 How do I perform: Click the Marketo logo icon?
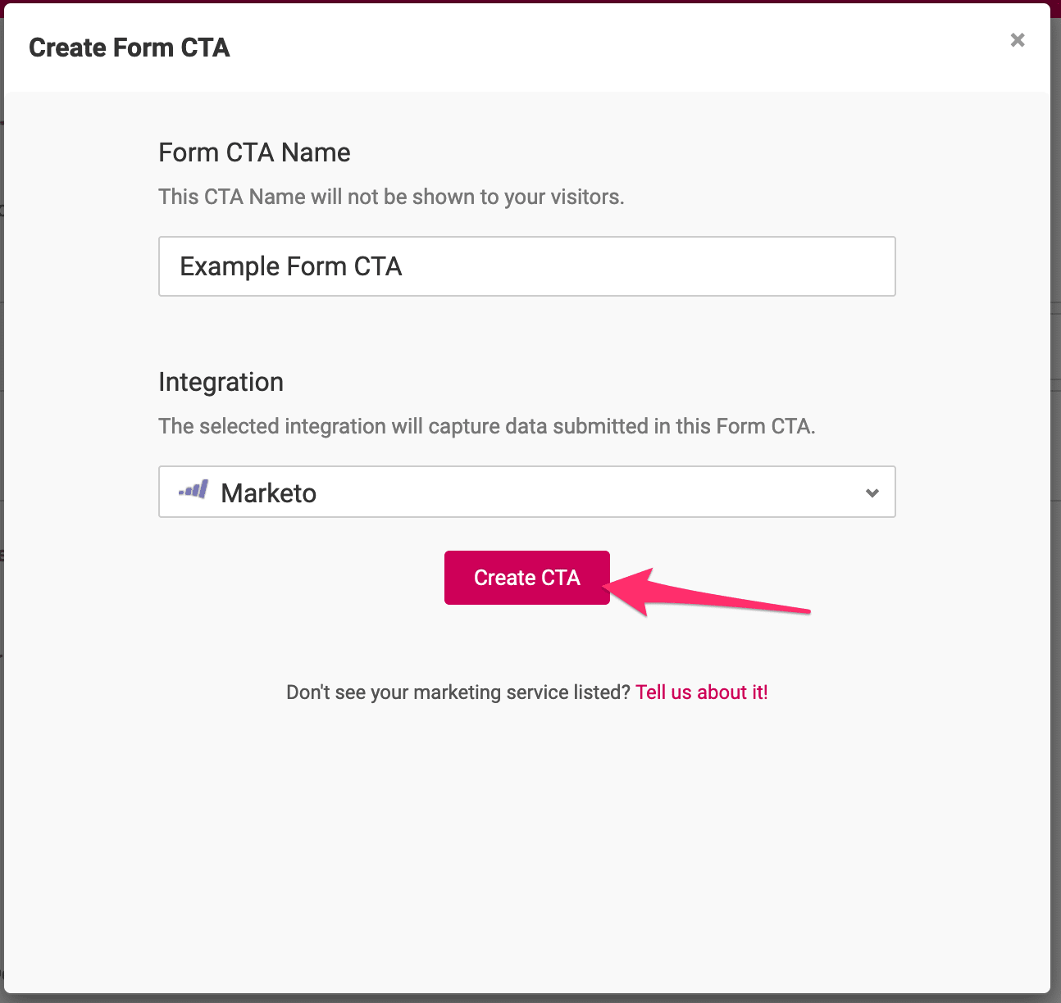coord(194,490)
